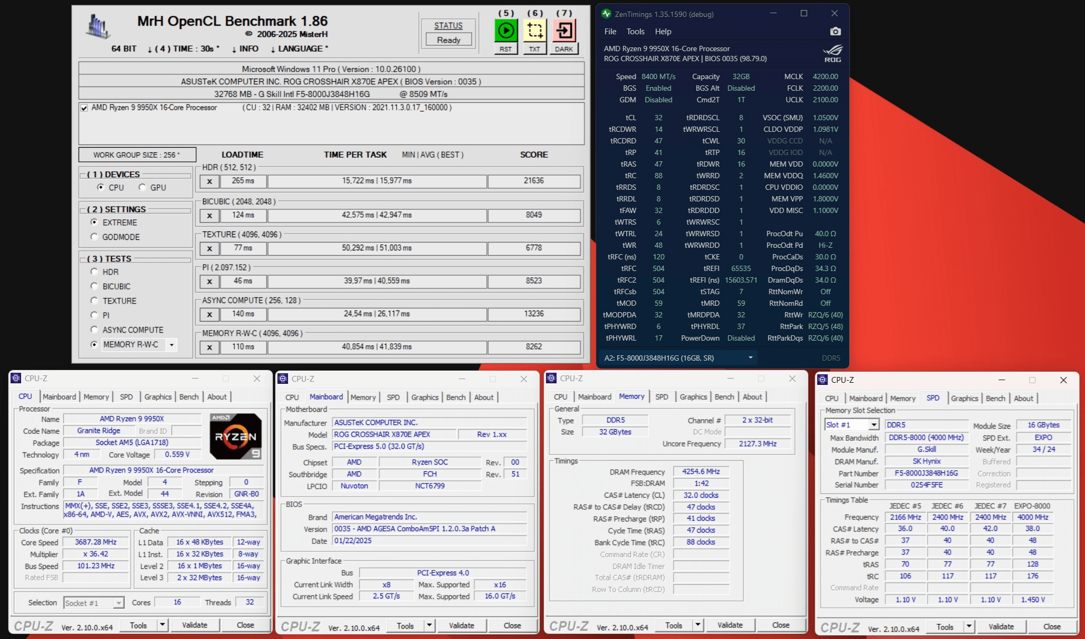This screenshot has width=1085, height=639.
Task: Click the CPU-Z icon in CPU tab window
Action: pyautogui.click(x=16, y=378)
